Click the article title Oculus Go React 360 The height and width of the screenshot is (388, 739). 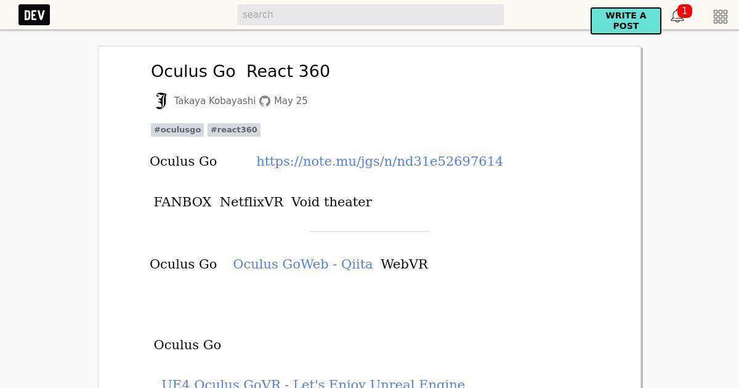pyautogui.click(x=240, y=71)
